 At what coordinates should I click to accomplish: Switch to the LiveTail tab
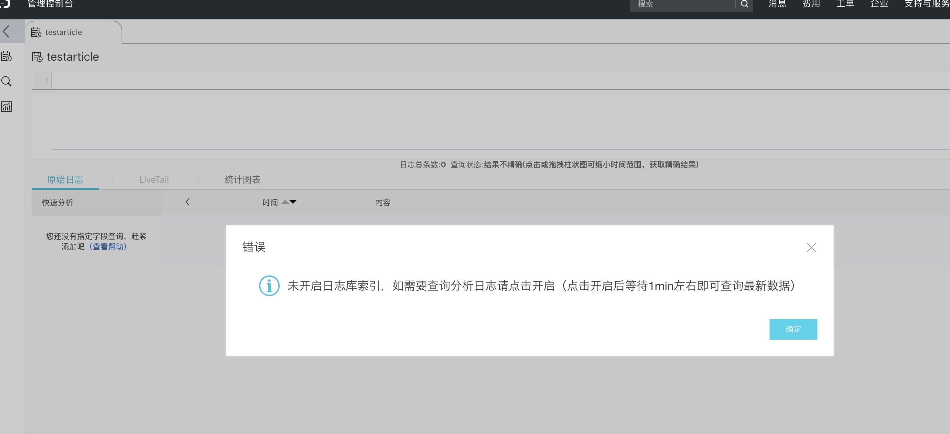pos(154,180)
